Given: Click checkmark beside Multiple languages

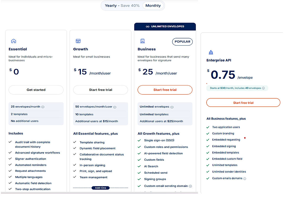Looking at the screenshot, I should tap(10, 177).
